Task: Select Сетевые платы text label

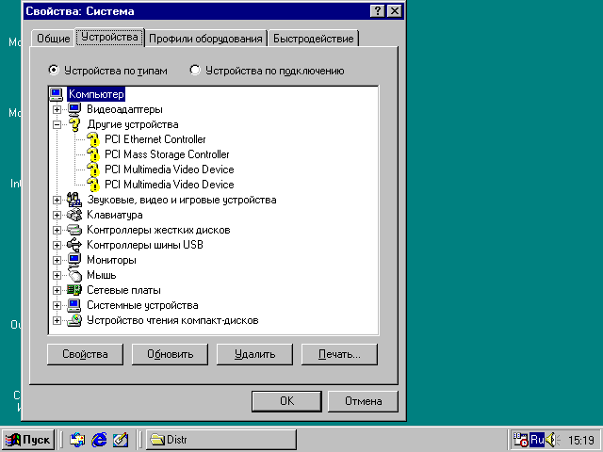Action: (x=123, y=290)
